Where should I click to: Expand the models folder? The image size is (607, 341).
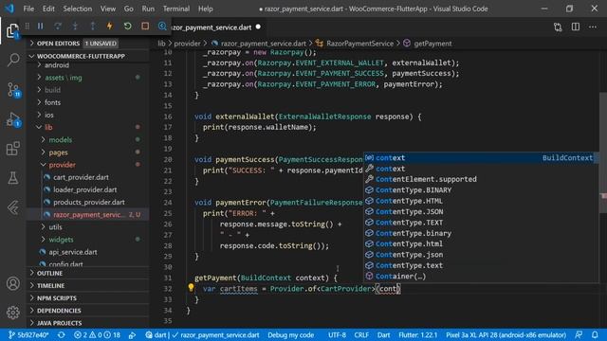click(88, 139)
